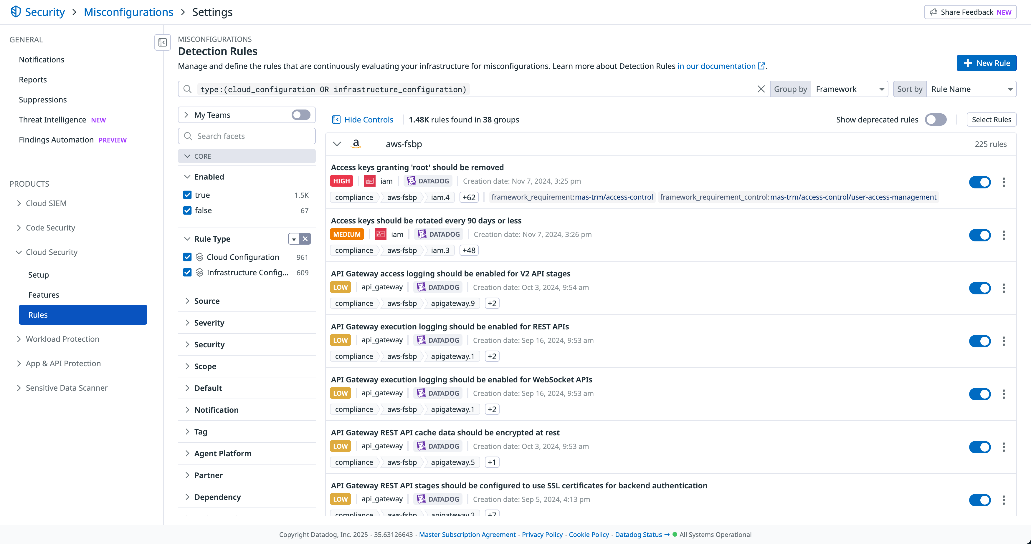Screen dimensions: 1031x544
Task: Uncheck the Cloud Configuration checkbox
Action: point(187,257)
